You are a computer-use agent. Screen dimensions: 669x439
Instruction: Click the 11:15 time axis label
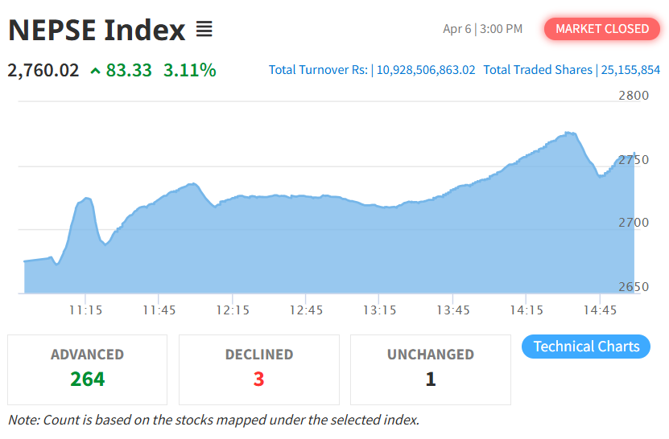click(85, 310)
